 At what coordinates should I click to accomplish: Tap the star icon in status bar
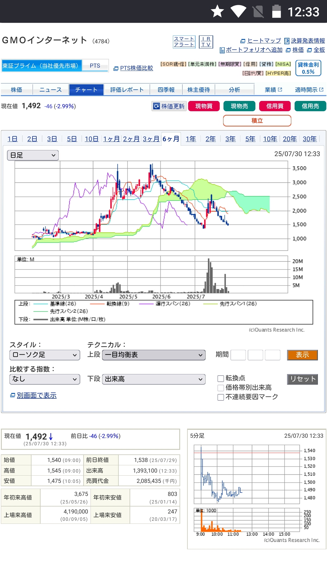point(217,12)
